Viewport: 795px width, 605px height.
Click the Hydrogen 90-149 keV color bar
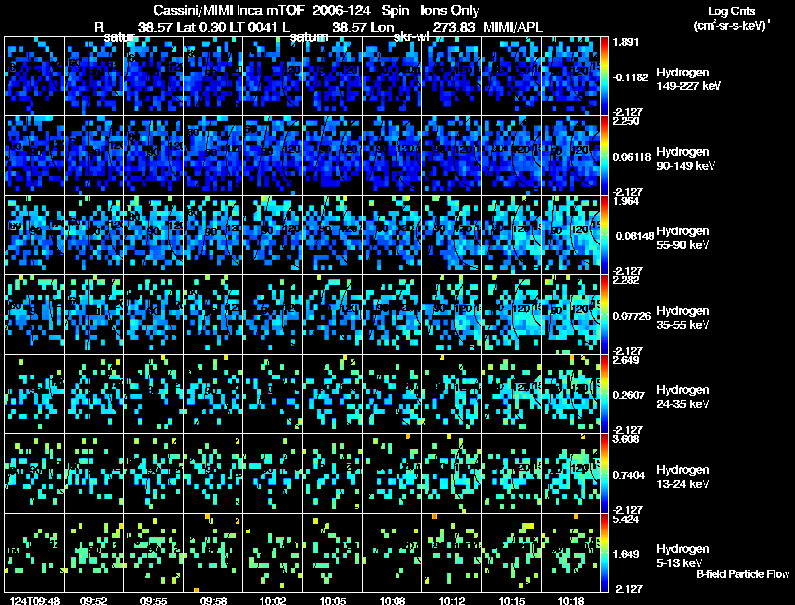pyautogui.click(x=604, y=156)
